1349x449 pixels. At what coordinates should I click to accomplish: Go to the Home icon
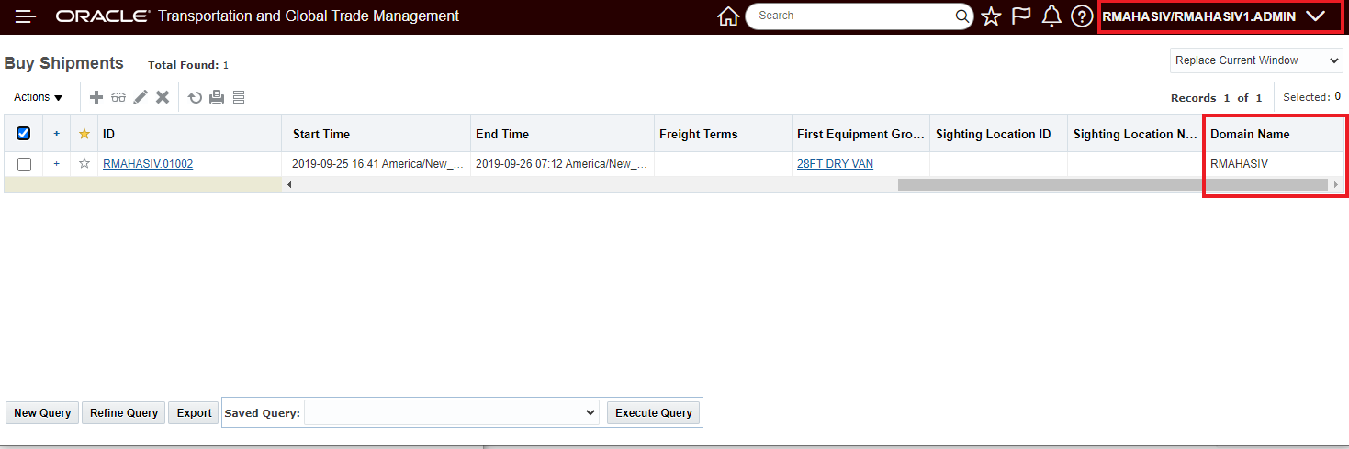[728, 16]
